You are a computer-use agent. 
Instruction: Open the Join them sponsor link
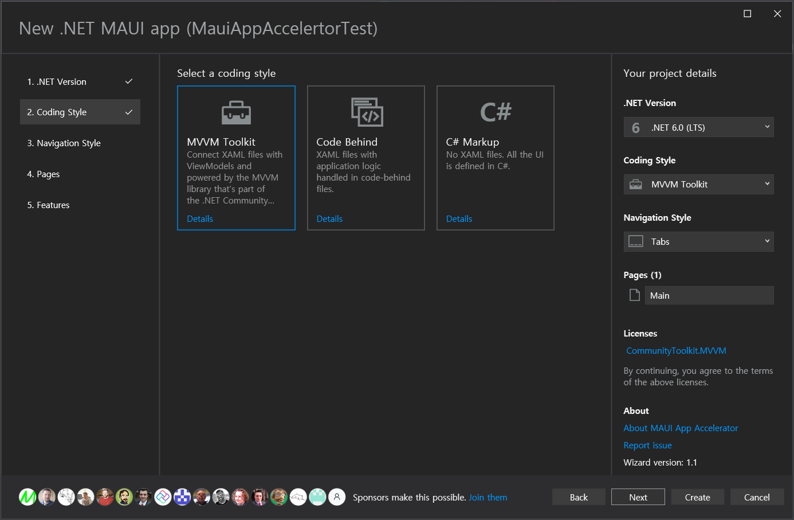tap(488, 498)
